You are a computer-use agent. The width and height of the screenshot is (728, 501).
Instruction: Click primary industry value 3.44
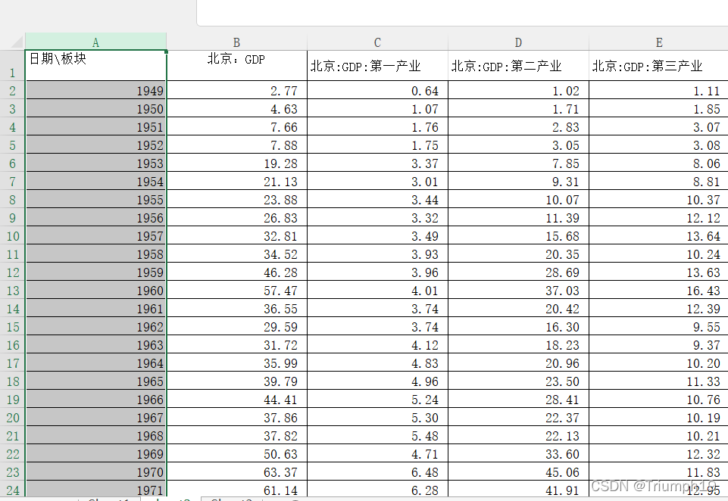pos(377,200)
